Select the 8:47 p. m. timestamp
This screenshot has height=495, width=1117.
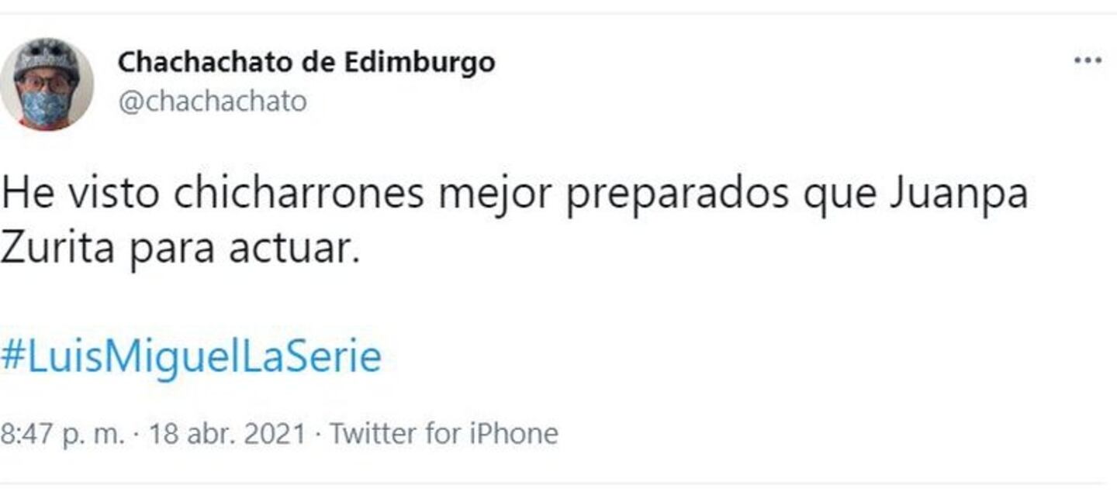point(62,434)
